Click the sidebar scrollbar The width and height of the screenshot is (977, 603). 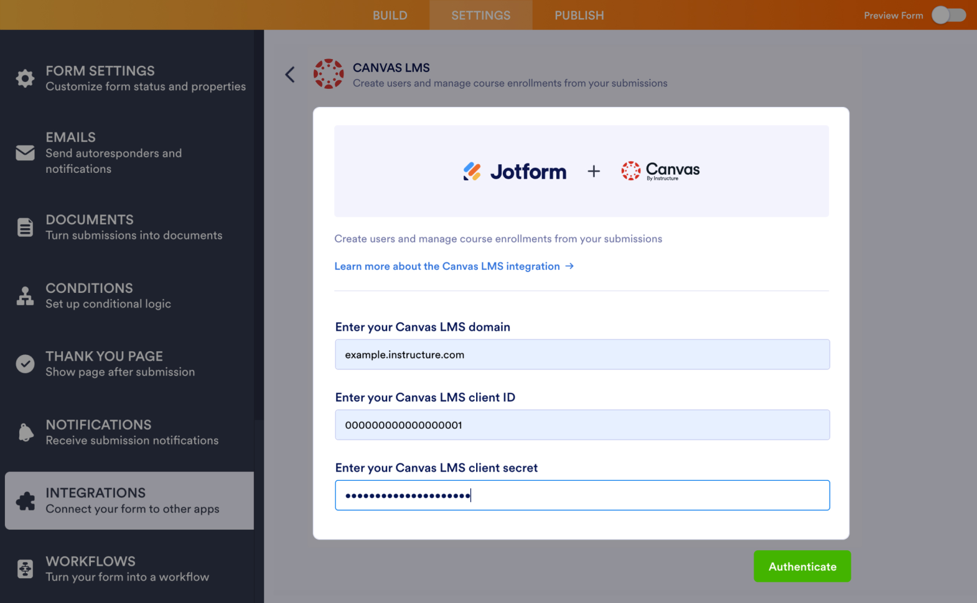(259, 224)
